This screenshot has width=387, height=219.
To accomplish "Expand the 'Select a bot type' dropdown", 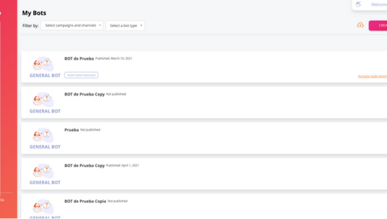I will 125,25.
